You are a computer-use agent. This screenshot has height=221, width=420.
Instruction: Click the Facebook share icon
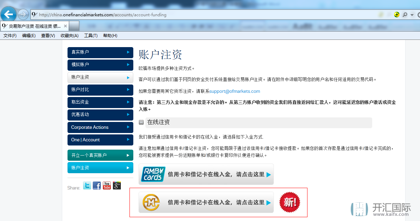point(97,186)
